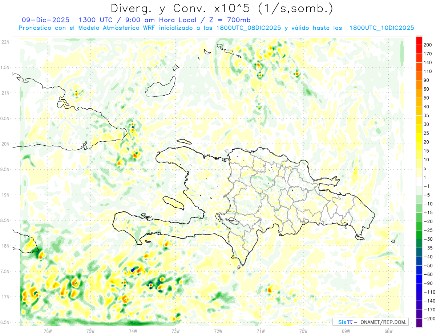
Task: Click the color scale value -90
Action: click(429, 283)
